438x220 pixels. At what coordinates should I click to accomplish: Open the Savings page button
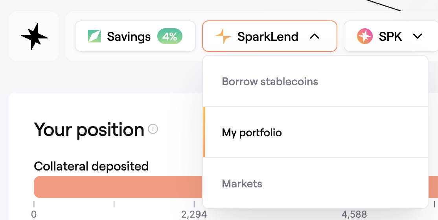129,37
